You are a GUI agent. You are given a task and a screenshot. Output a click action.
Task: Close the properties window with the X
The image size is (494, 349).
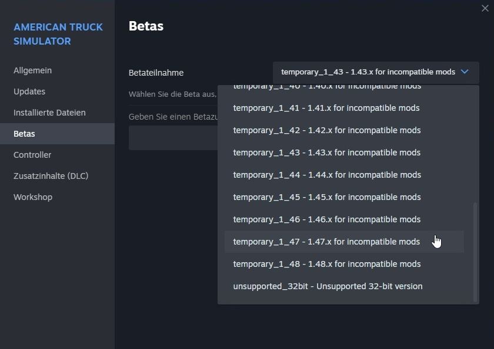point(485,8)
